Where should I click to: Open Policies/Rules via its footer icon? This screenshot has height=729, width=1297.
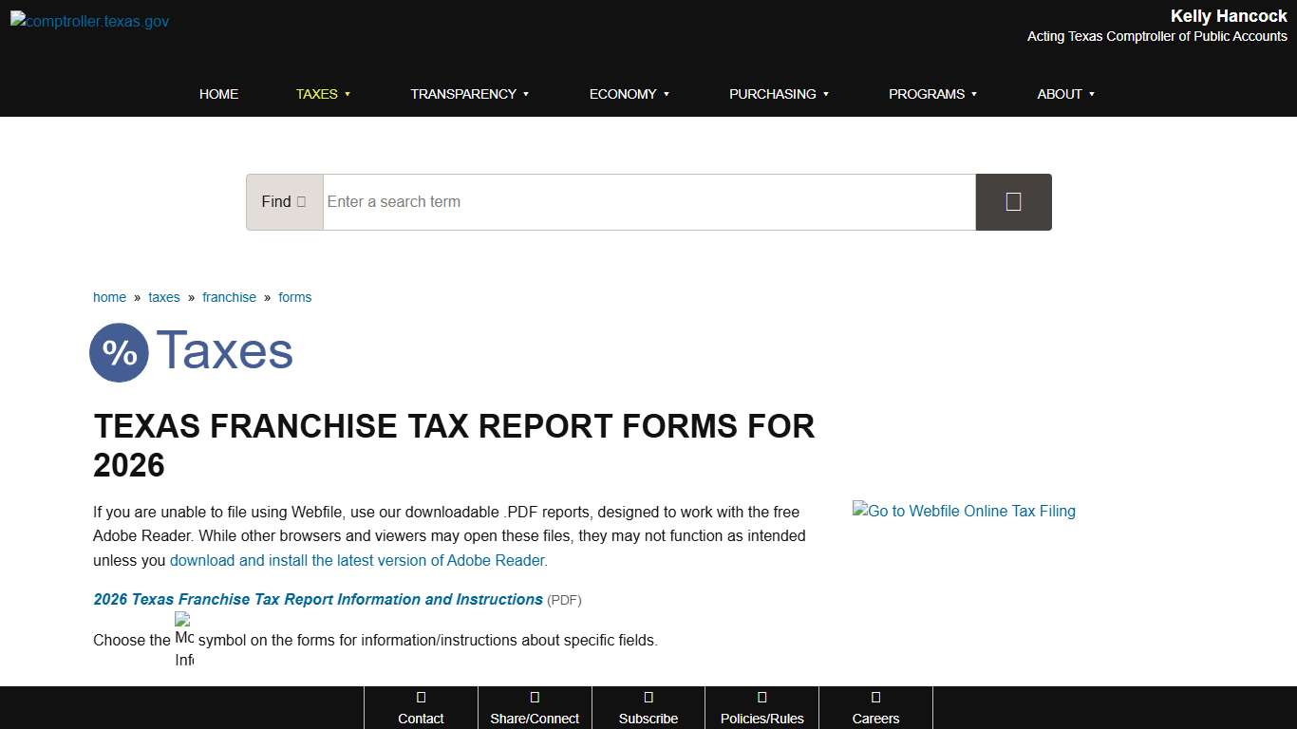pos(761,699)
